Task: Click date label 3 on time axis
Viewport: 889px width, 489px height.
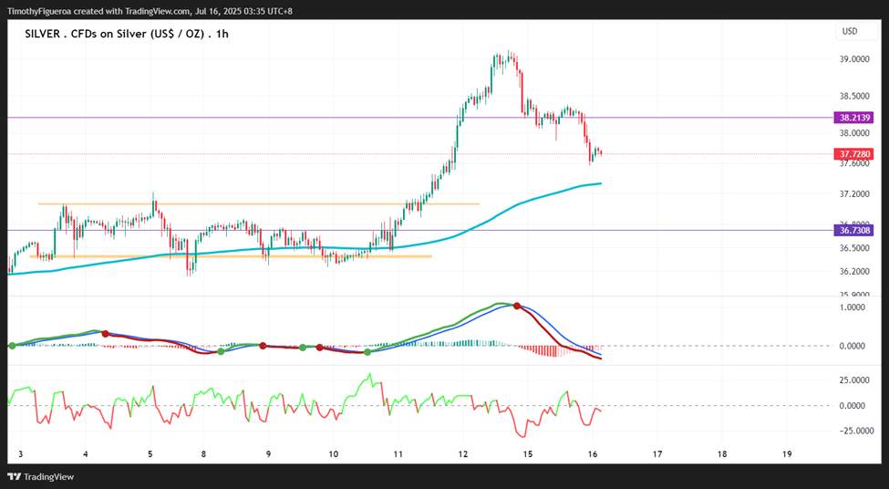Action: pyautogui.click(x=20, y=454)
